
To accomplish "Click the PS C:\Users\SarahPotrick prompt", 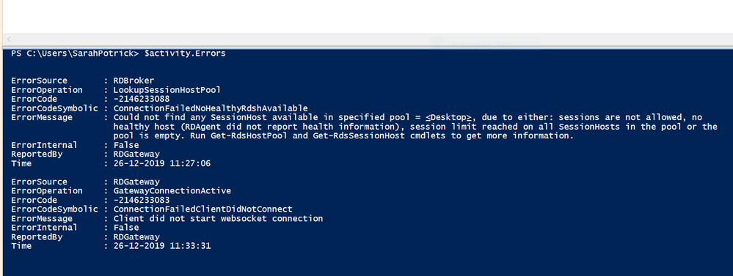I will coord(75,53).
